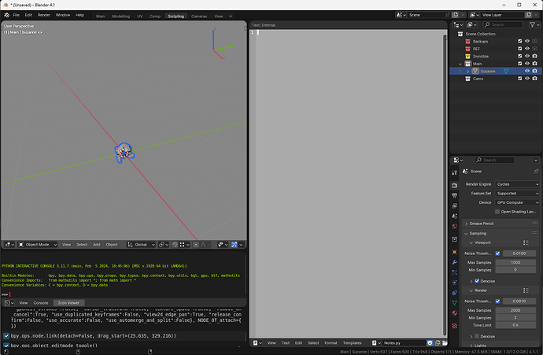Open the Blender logo application menu
The image size is (543, 355).
tap(6, 15)
